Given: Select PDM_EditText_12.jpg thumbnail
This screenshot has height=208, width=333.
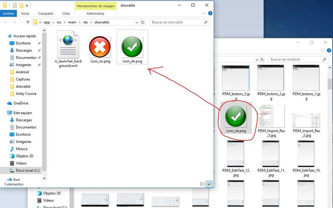Looking at the screenshot, I should [x=236, y=159].
